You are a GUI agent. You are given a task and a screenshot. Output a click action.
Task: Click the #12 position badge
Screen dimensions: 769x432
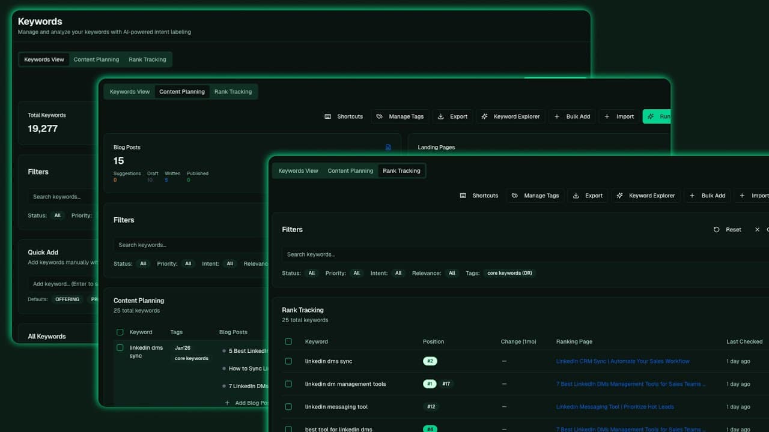pyautogui.click(x=431, y=407)
